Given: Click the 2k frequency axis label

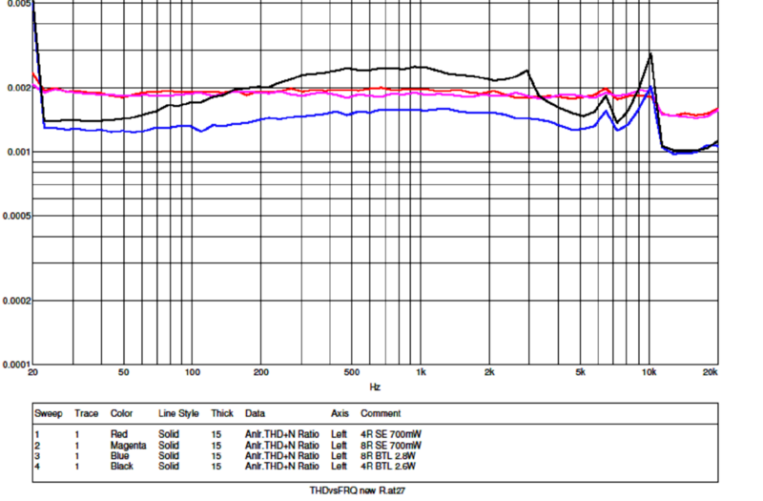Looking at the screenshot, I should pyautogui.click(x=489, y=372).
